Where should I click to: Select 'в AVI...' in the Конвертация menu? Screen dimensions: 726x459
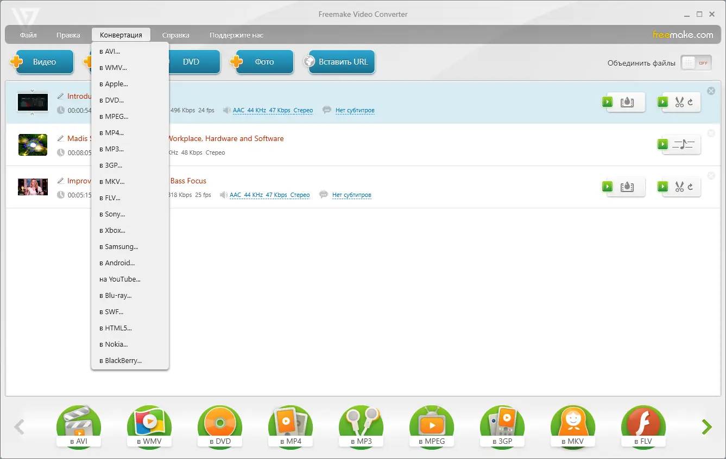pos(130,52)
